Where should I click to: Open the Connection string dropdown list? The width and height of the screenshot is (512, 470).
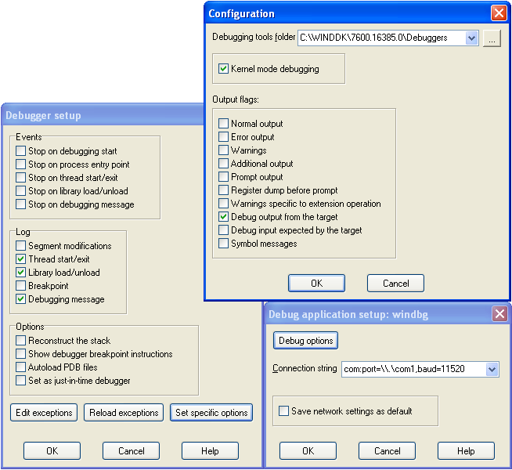coord(492,369)
